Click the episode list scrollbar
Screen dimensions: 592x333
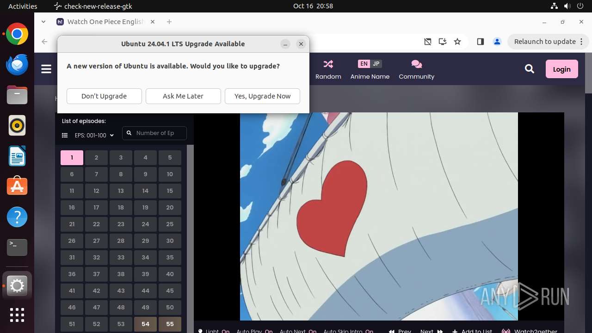tap(190, 239)
